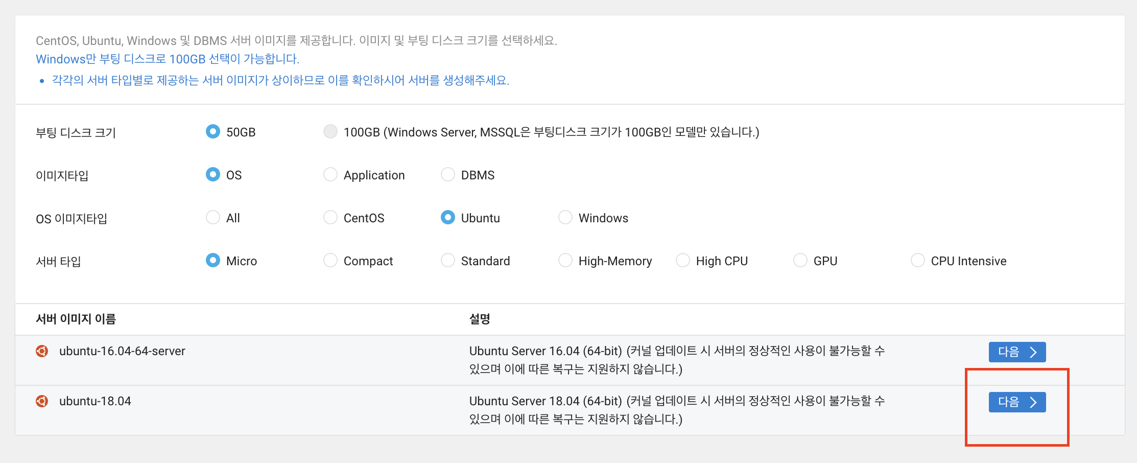Select the 100GB boot disk option
Viewport: 1137px width, 463px height.
tap(330, 132)
